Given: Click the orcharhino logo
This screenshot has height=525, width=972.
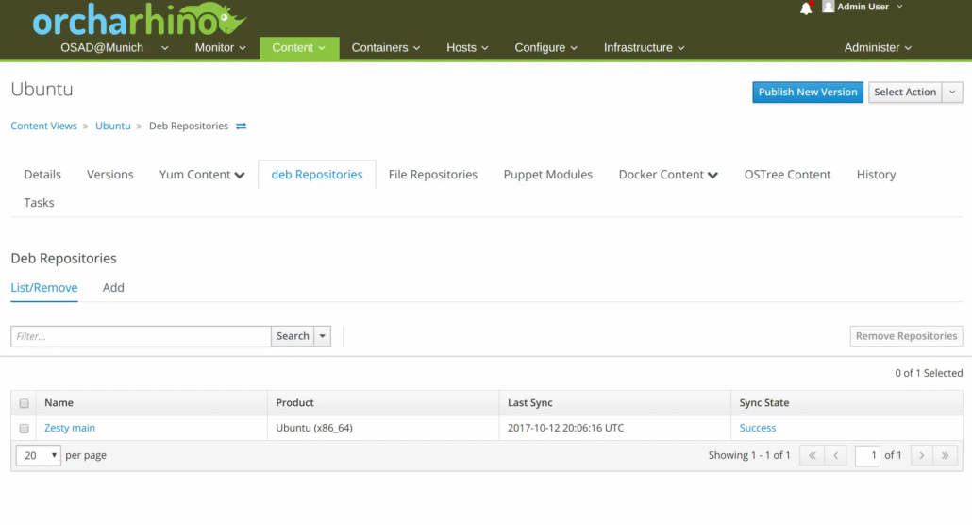Looking at the screenshot, I should [x=139, y=21].
